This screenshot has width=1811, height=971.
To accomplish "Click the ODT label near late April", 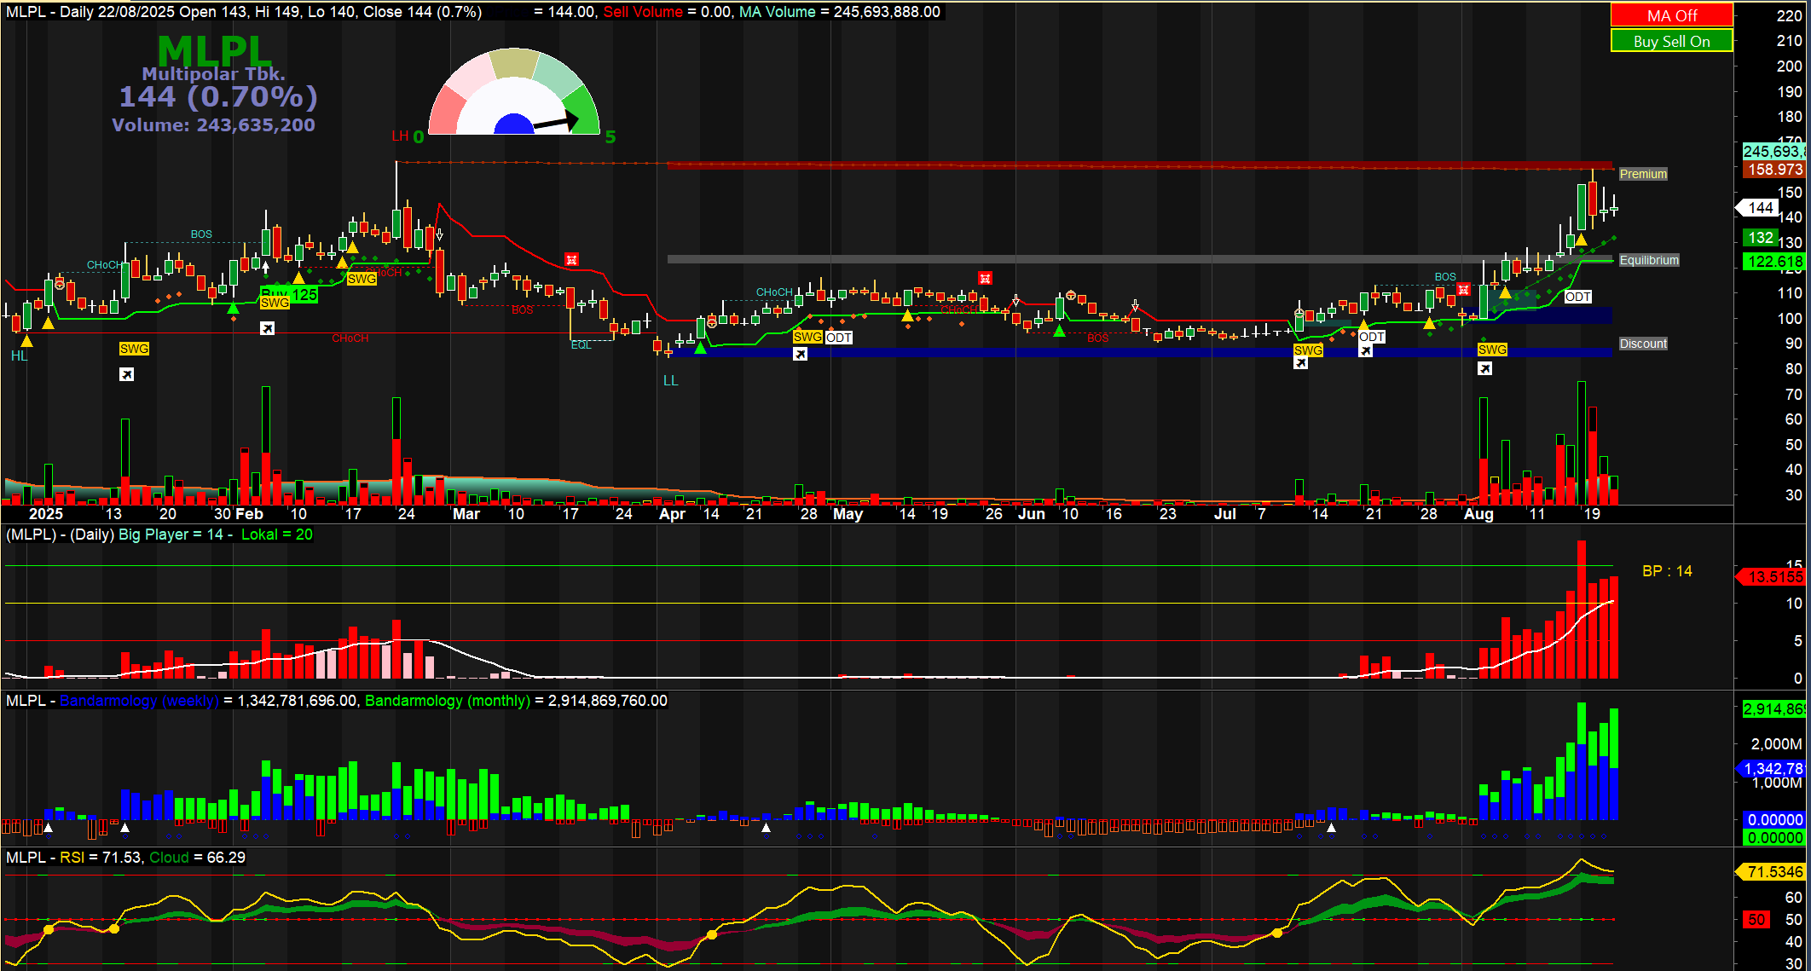I will pyautogui.click(x=838, y=338).
